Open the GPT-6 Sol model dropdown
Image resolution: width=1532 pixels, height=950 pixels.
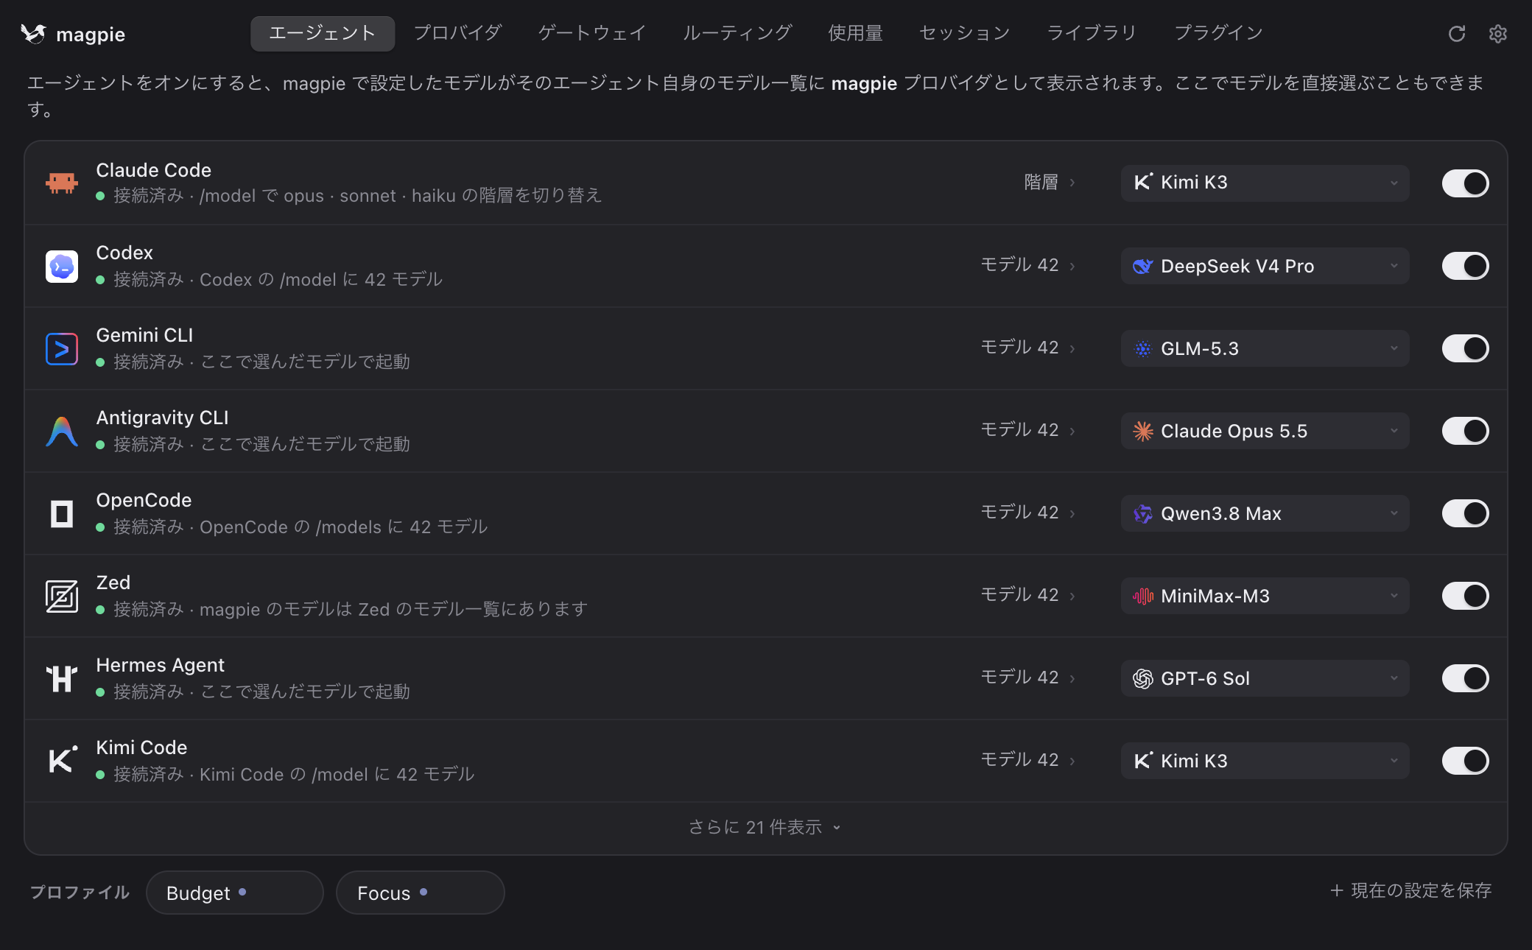click(1265, 678)
